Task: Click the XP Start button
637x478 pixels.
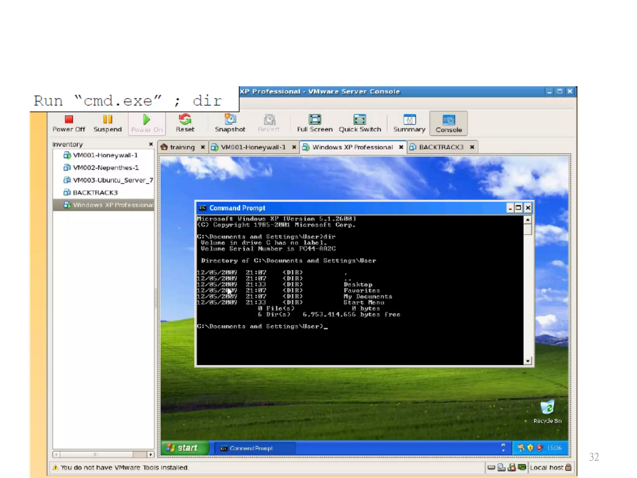Action: pyautogui.click(x=184, y=448)
